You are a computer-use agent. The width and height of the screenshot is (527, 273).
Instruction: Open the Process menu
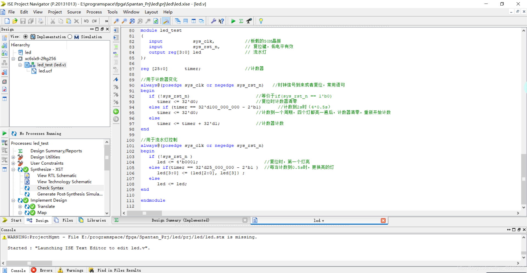click(x=94, y=12)
